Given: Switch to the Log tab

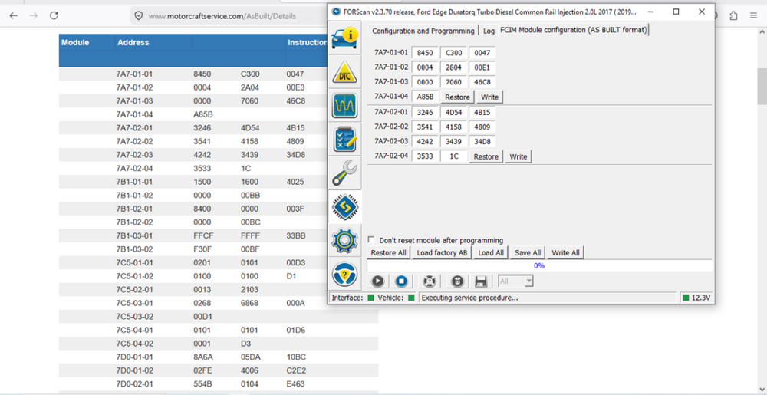Looking at the screenshot, I should 489,31.
